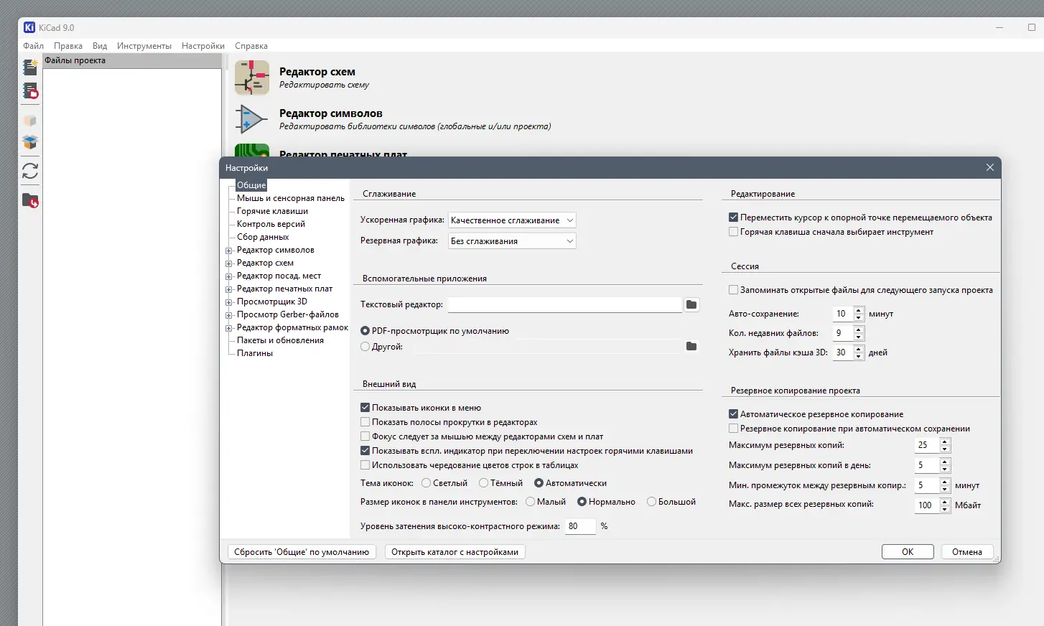Click 'Сбросить Общие по умолчанию' button
The height and width of the screenshot is (626, 1044).
pos(302,552)
